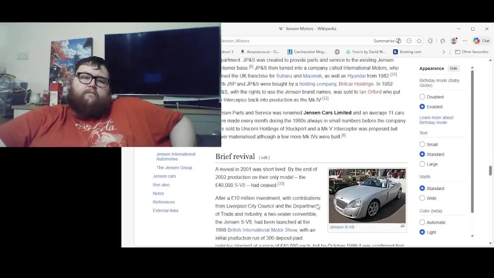This screenshot has height=278, width=494.
Task: Jump to See also section
Action: click(x=161, y=185)
